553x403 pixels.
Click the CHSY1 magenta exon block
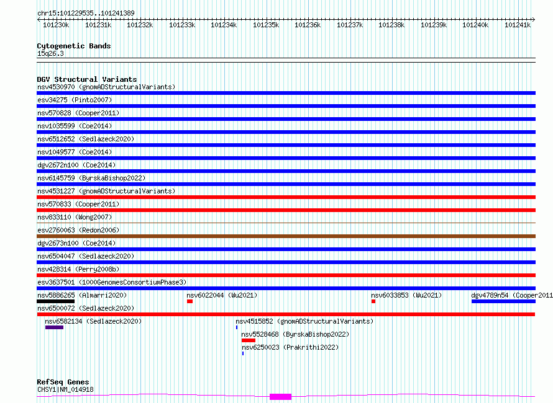tap(280, 397)
